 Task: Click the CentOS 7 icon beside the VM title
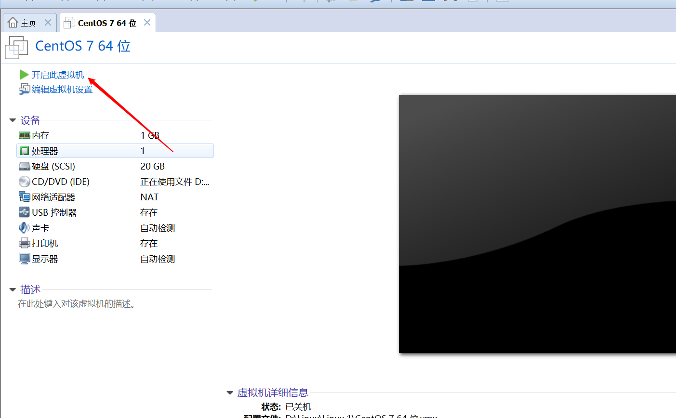(16, 47)
